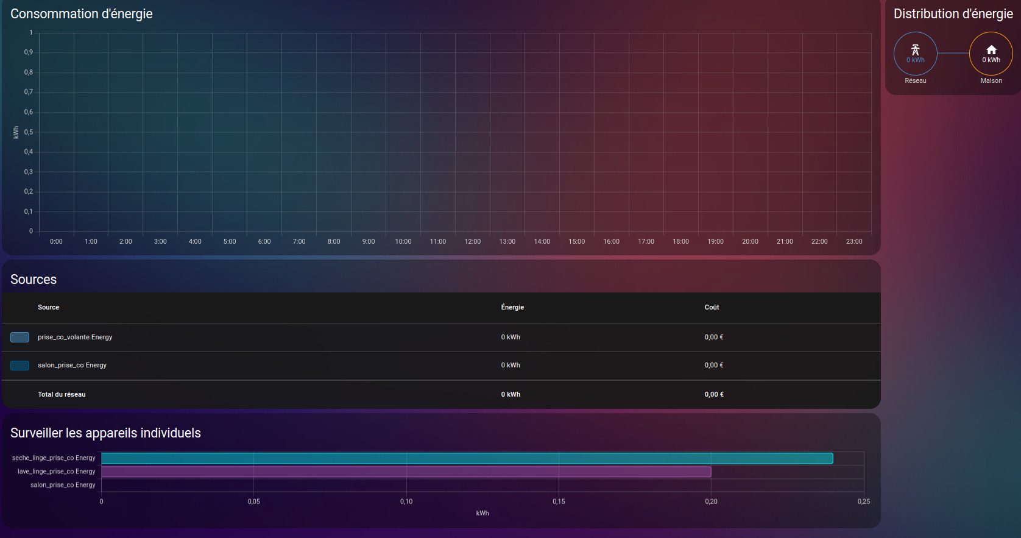
Task: Click the Réseau transmission tower icon
Action: [x=915, y=50]
